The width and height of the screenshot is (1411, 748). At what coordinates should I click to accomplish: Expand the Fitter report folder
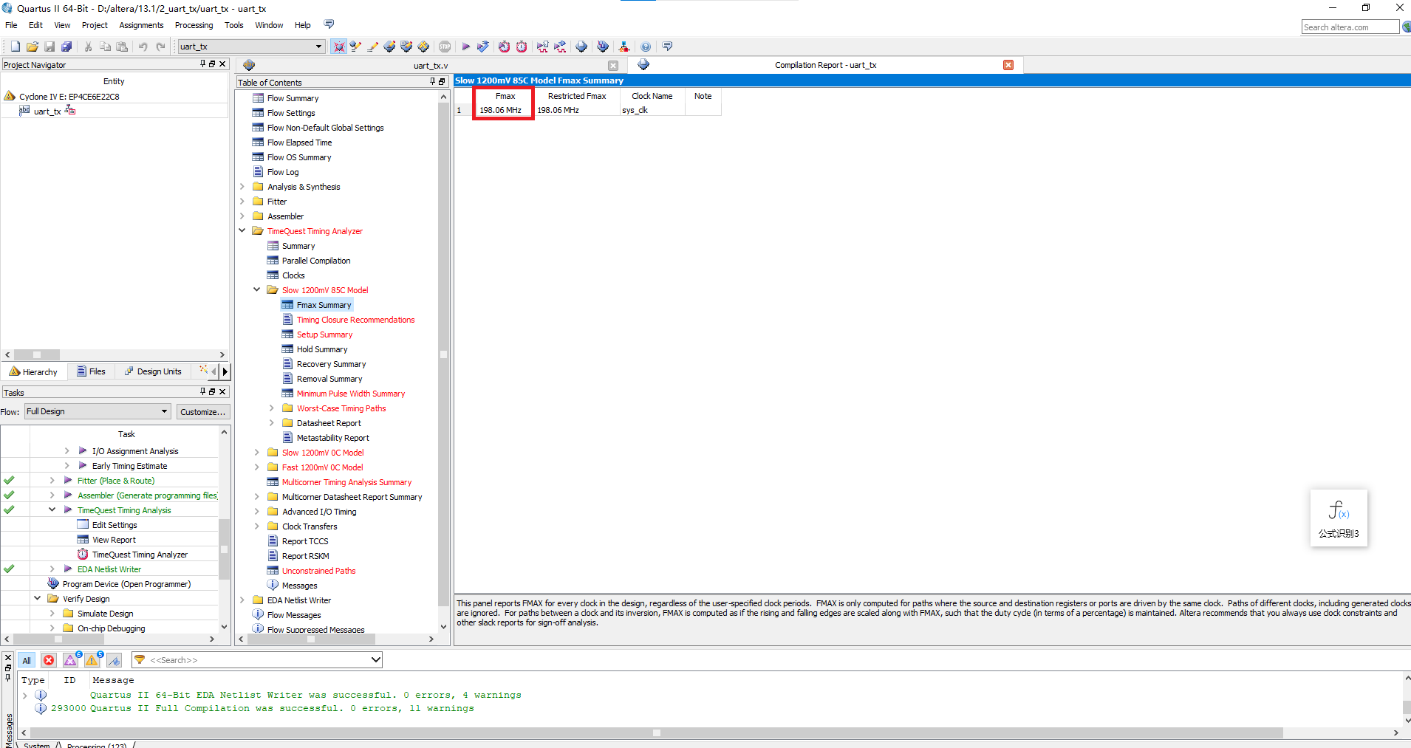242,202
